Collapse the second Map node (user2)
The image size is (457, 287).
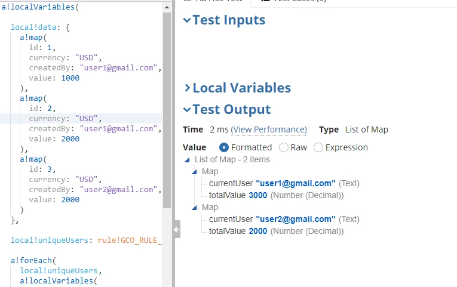tap(194, 207)
